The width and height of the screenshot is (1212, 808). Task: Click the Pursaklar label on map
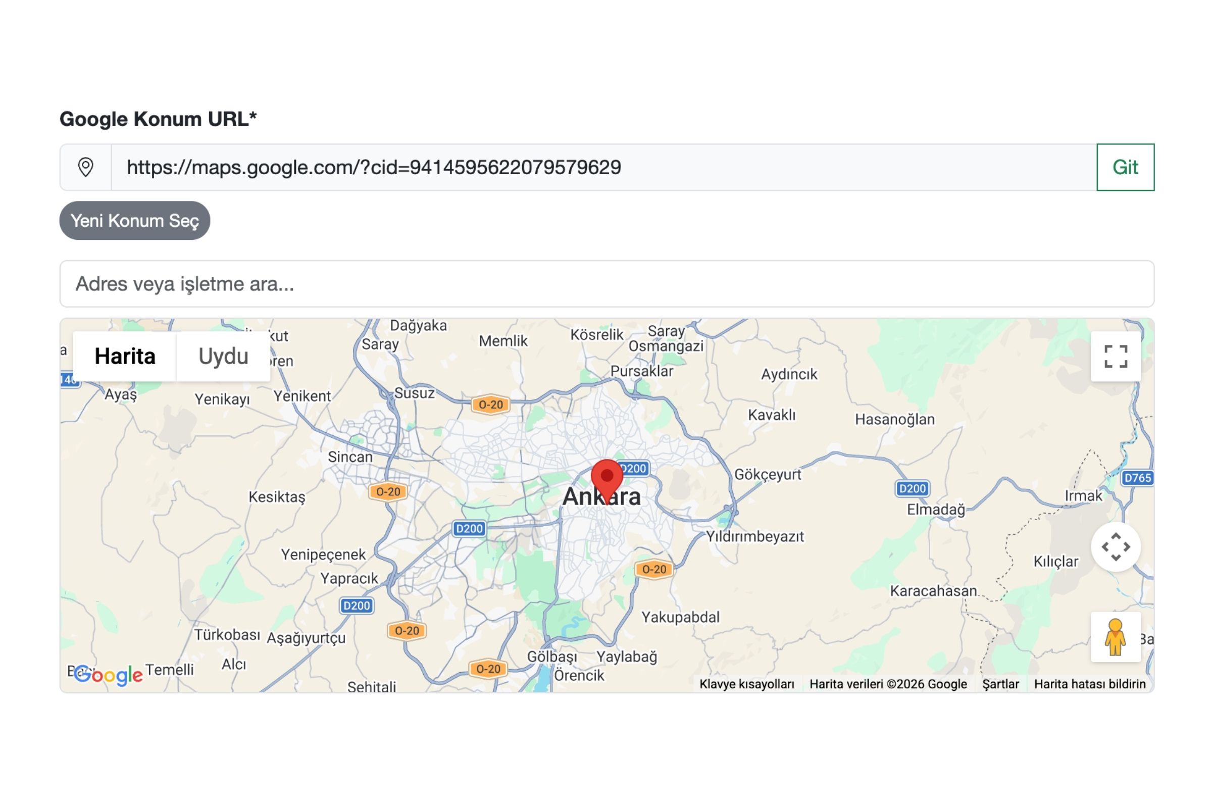click(x=641, y=371)
